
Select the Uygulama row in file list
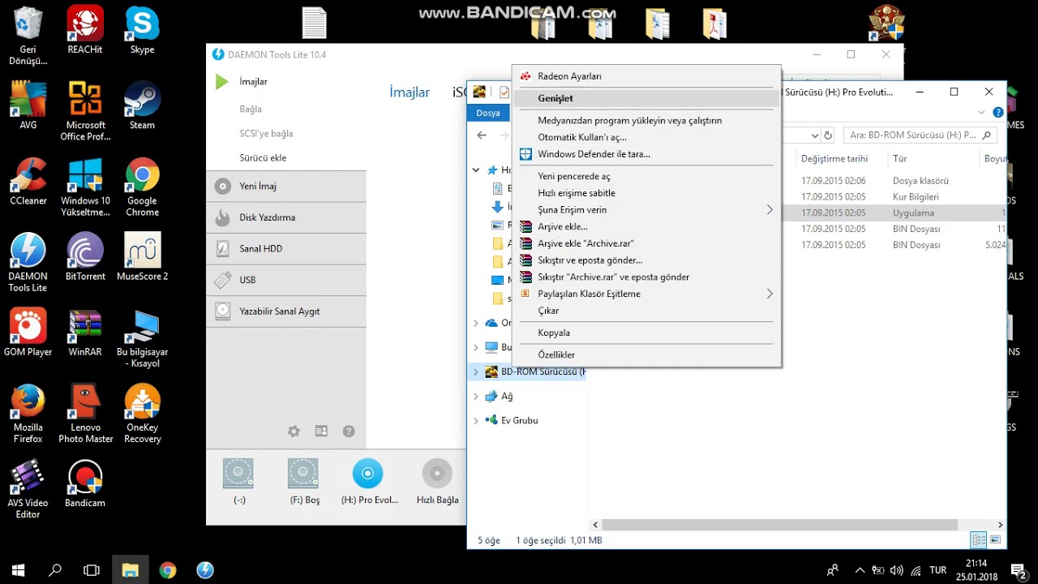pos(893,213)
